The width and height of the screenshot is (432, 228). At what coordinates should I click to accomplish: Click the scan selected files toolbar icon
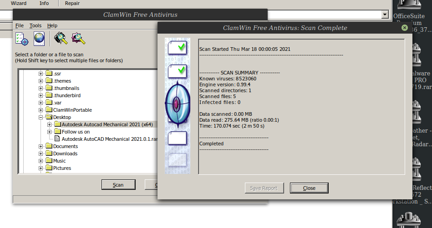(78, 38)
